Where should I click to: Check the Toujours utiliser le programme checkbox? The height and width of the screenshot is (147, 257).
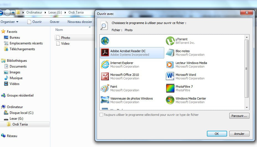pyautogui.click(x=101, y=115)
